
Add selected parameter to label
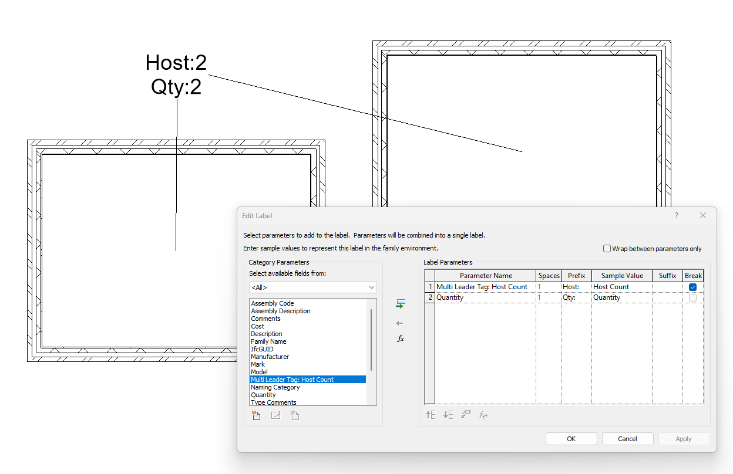400,303
